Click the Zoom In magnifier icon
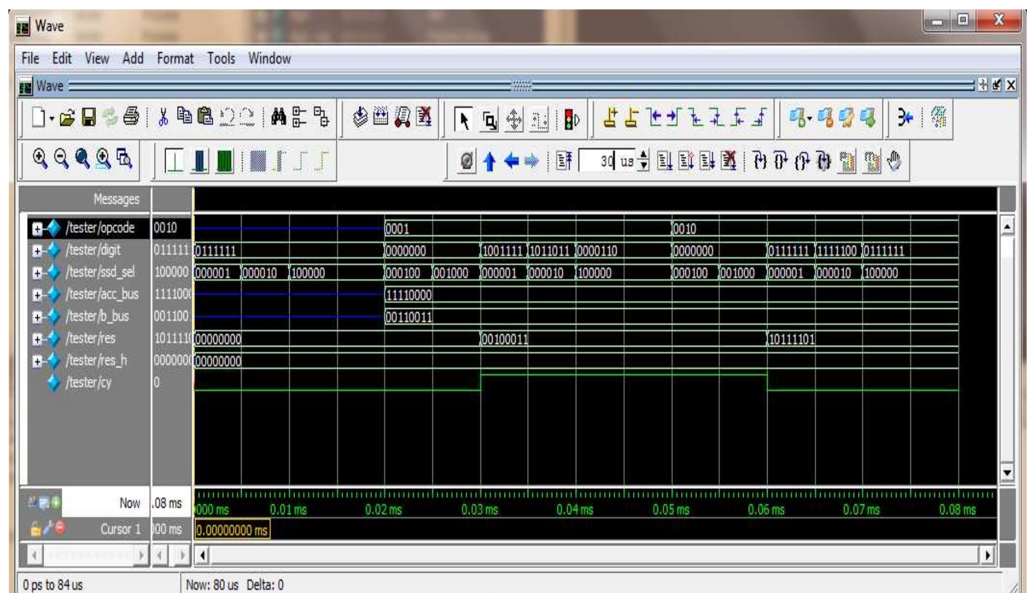 40,159
